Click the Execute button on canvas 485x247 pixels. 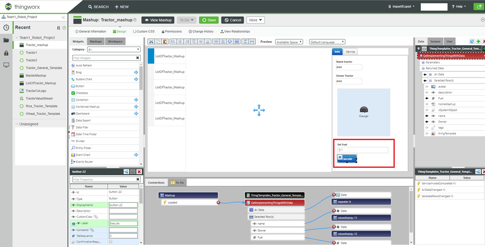tap(347, 159)
